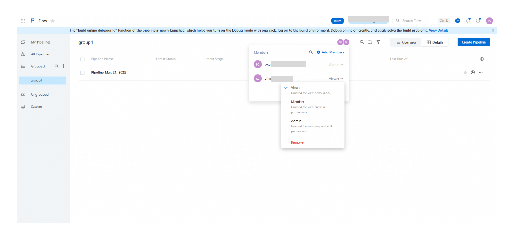Click the Ctrl K shortcut badge
The width and height of the screenshot is (513, 239).
point(444,21)
